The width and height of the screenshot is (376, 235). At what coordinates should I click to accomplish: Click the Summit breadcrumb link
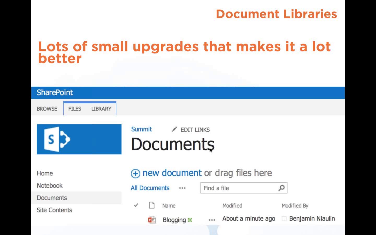click(141, 129)
